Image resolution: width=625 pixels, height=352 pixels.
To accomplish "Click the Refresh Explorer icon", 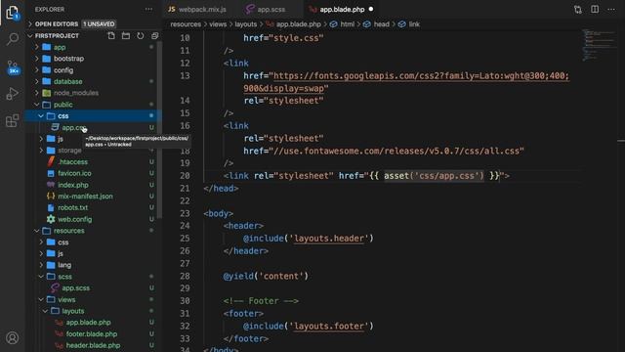I will coord(141,35).
